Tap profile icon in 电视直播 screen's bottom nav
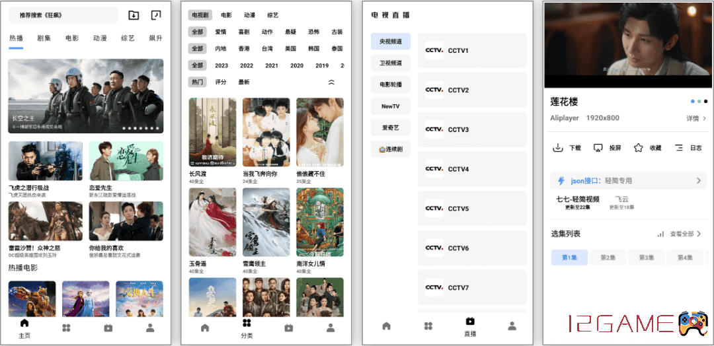The width and height of the screenshot is (714, 346). 512,326
